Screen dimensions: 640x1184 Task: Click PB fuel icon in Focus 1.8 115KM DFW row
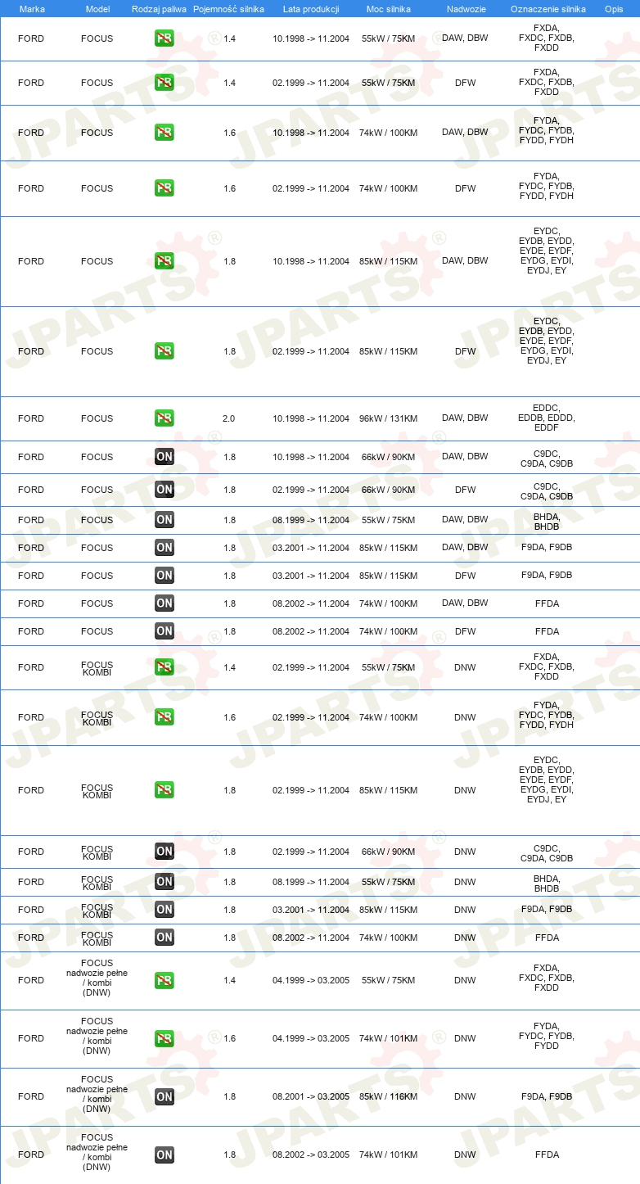[x=165, y=351]
